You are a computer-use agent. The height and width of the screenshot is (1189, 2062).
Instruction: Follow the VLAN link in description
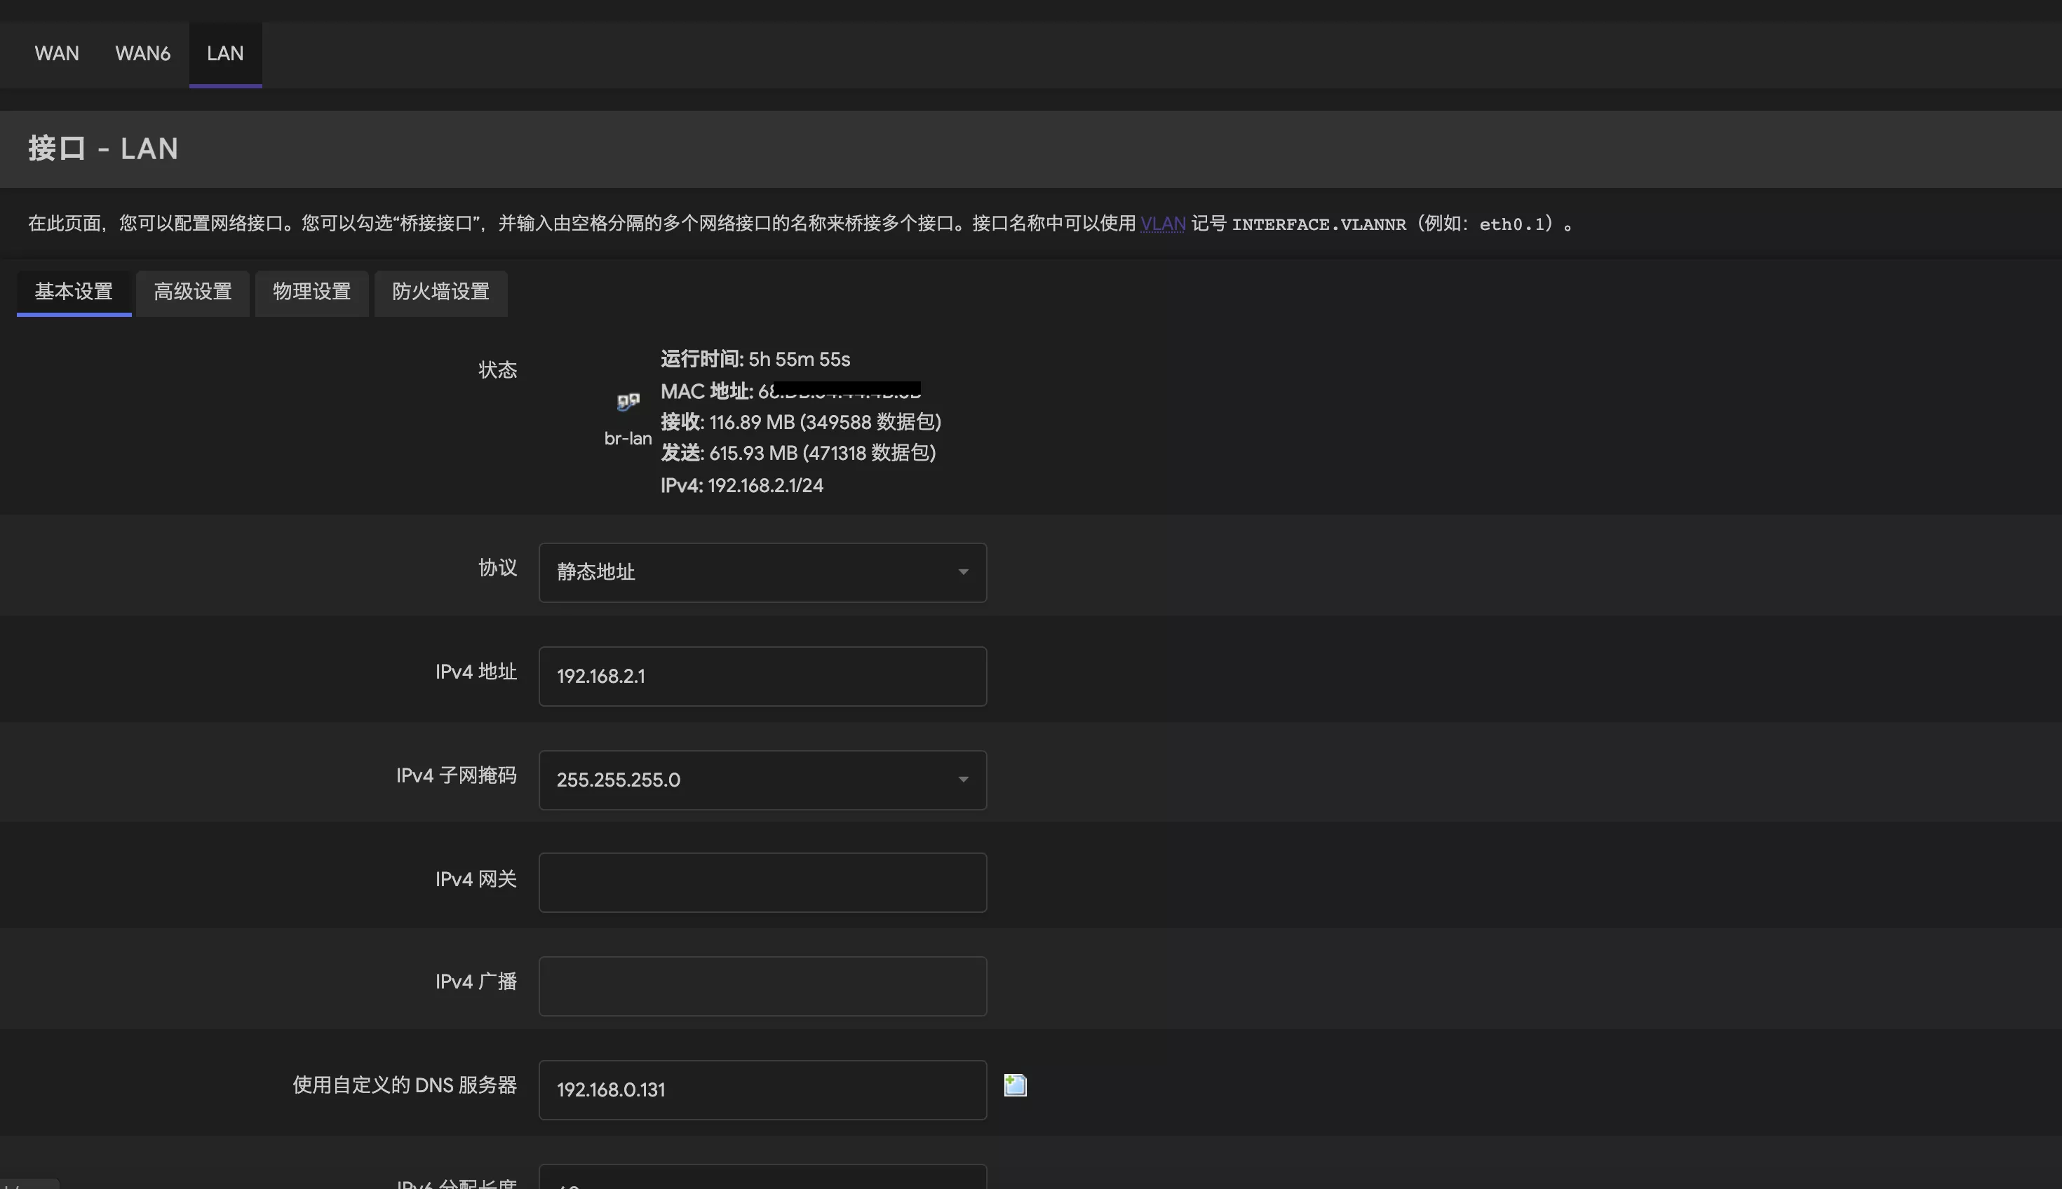click(x=1163, y=224)
